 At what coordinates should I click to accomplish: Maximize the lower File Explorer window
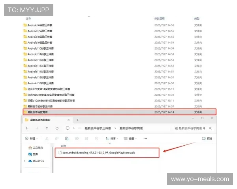pos(202,118)
